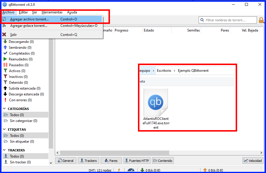
Task: Select the Sembrando filter with blue arrow
Action: pos(17,48)
